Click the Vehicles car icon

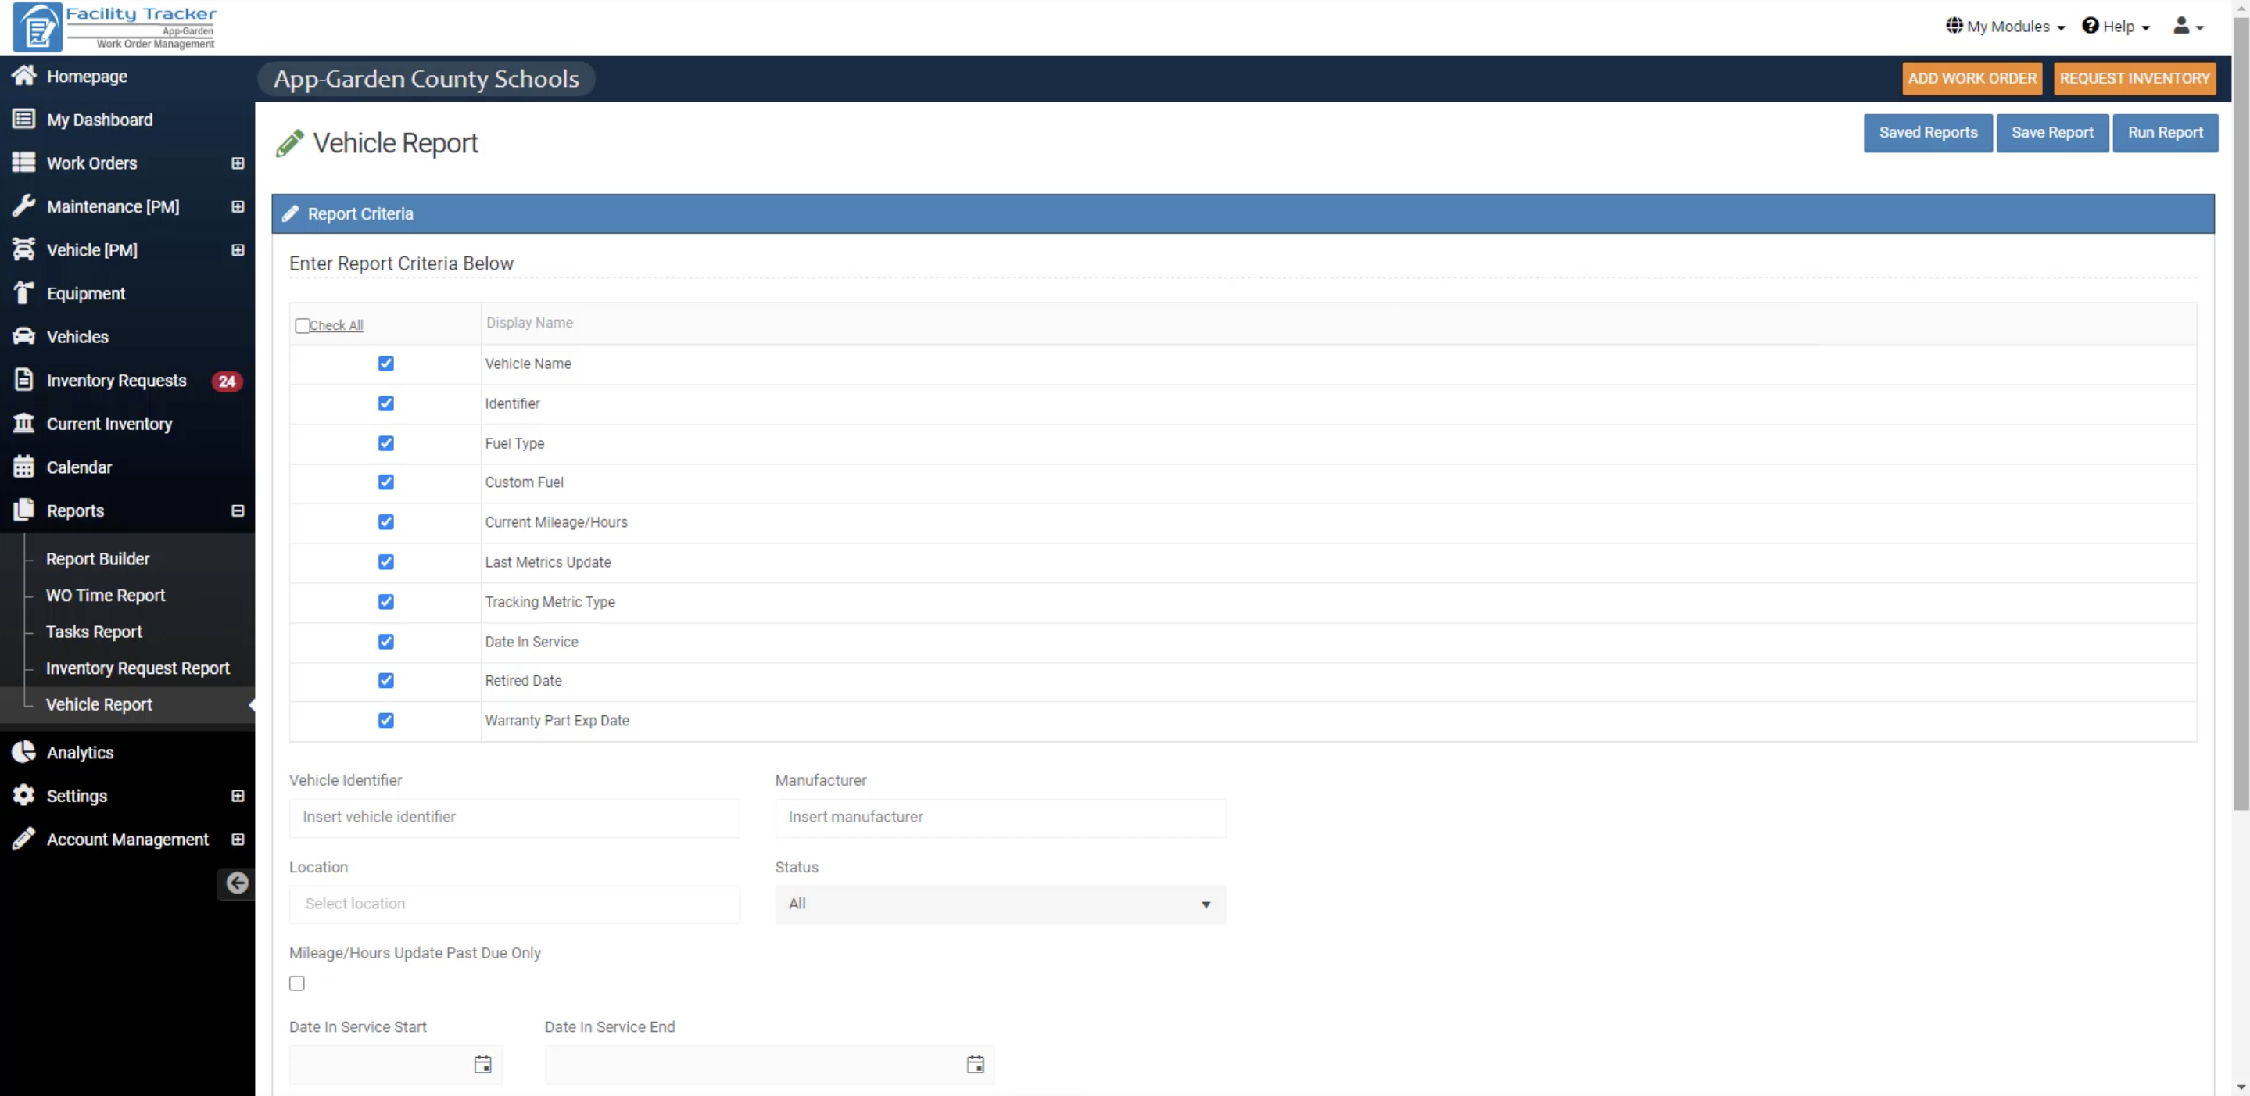(23, 337)
